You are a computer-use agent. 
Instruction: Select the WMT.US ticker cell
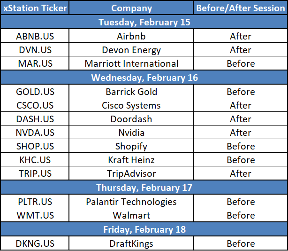pos(35,215)
